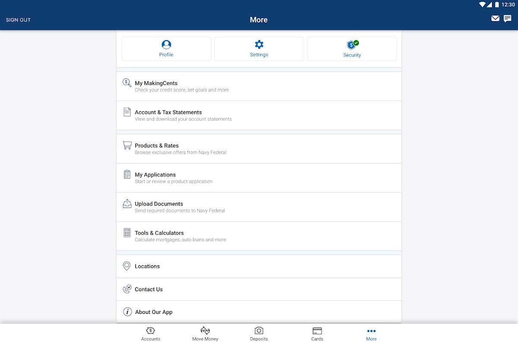The height and width of the screenshot is (345, 518).
Task: Select the Move Money arrows icon
Action: click(x=205, y=331)
